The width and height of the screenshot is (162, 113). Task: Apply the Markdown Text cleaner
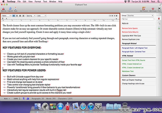point(138,71)
